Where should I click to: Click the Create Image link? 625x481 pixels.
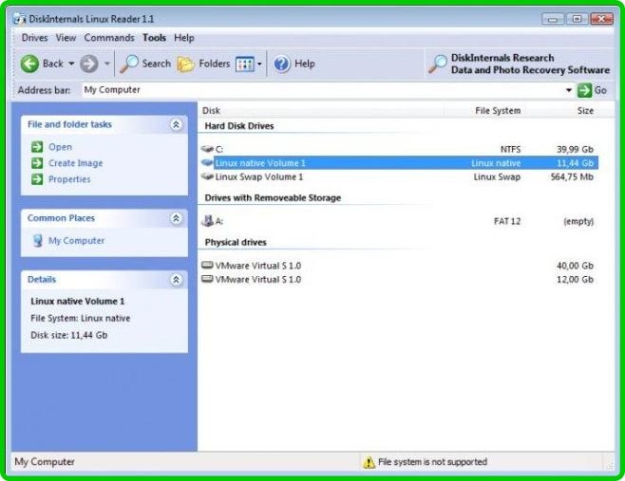76,163
